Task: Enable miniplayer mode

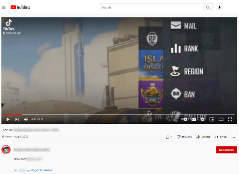Action: [x=212, y=119]
